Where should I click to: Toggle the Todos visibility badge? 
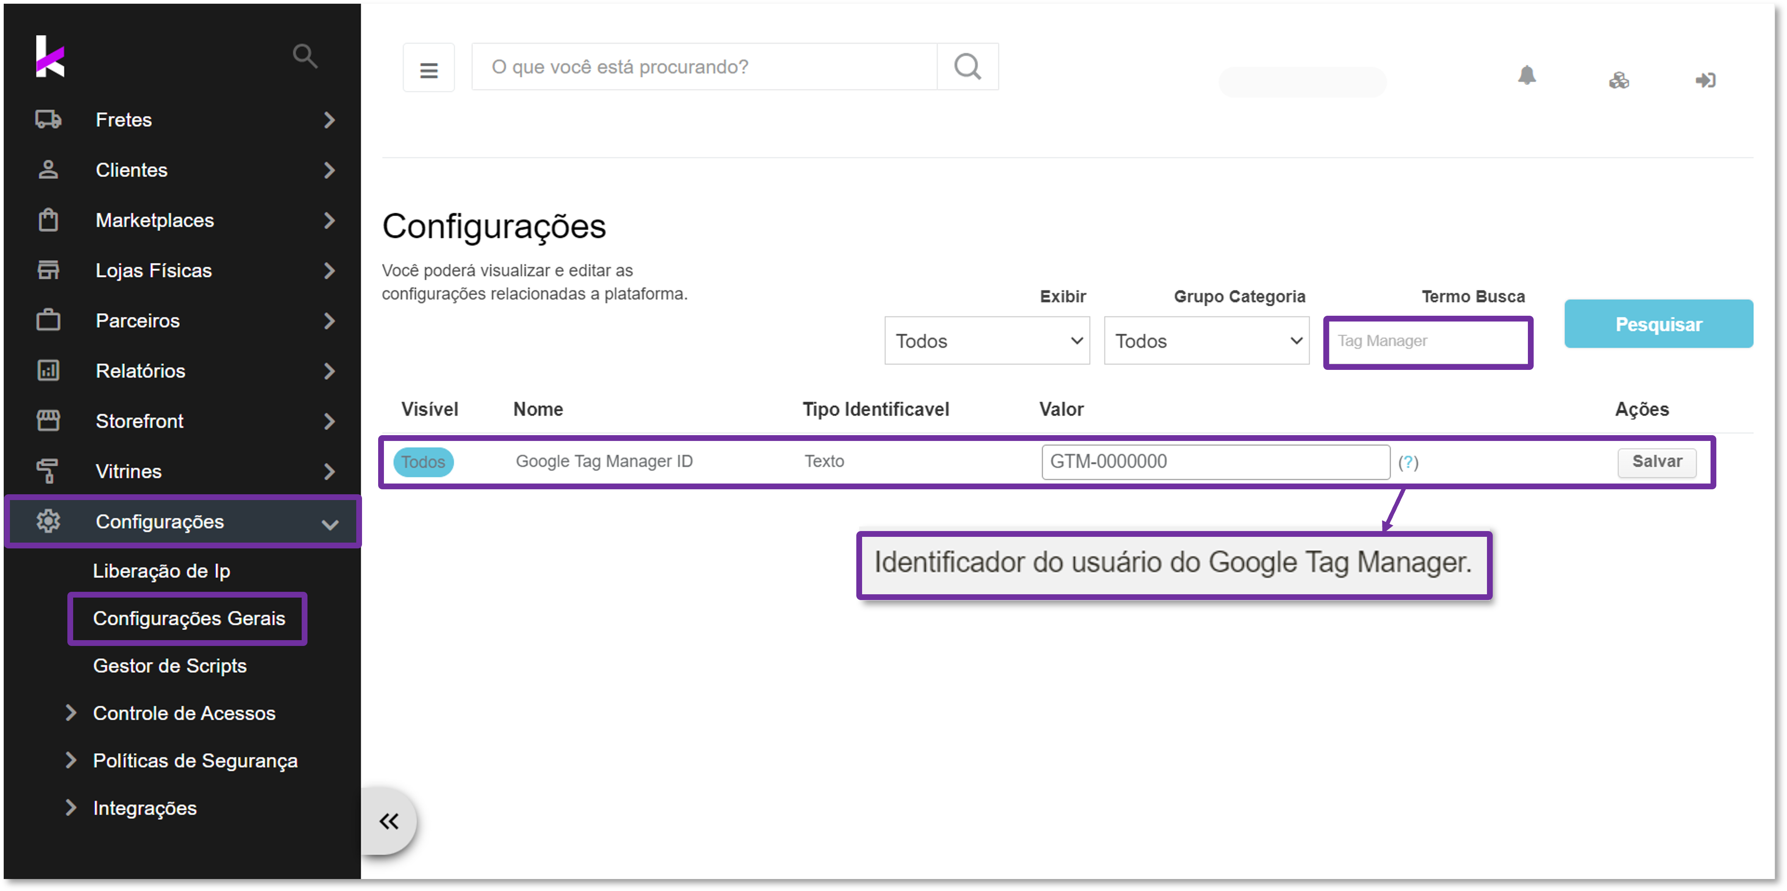[423, 462]
